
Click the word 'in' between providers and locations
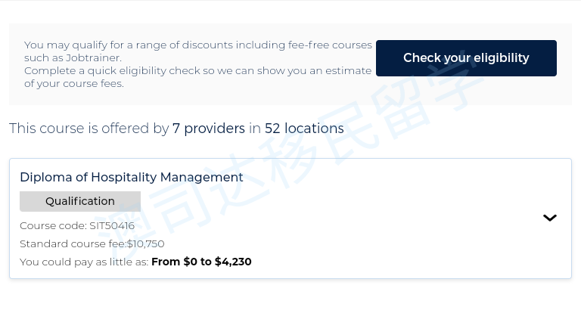[255, 129]
